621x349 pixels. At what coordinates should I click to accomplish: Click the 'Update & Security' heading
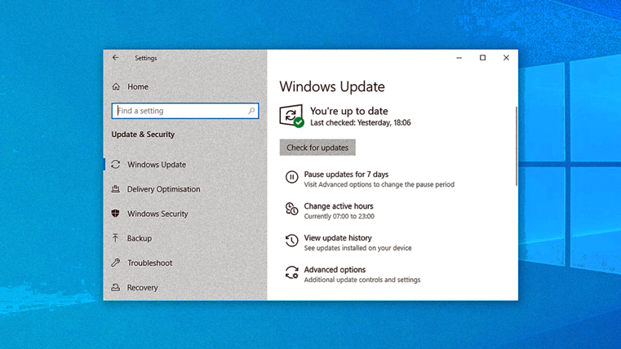tap(143, 135)
